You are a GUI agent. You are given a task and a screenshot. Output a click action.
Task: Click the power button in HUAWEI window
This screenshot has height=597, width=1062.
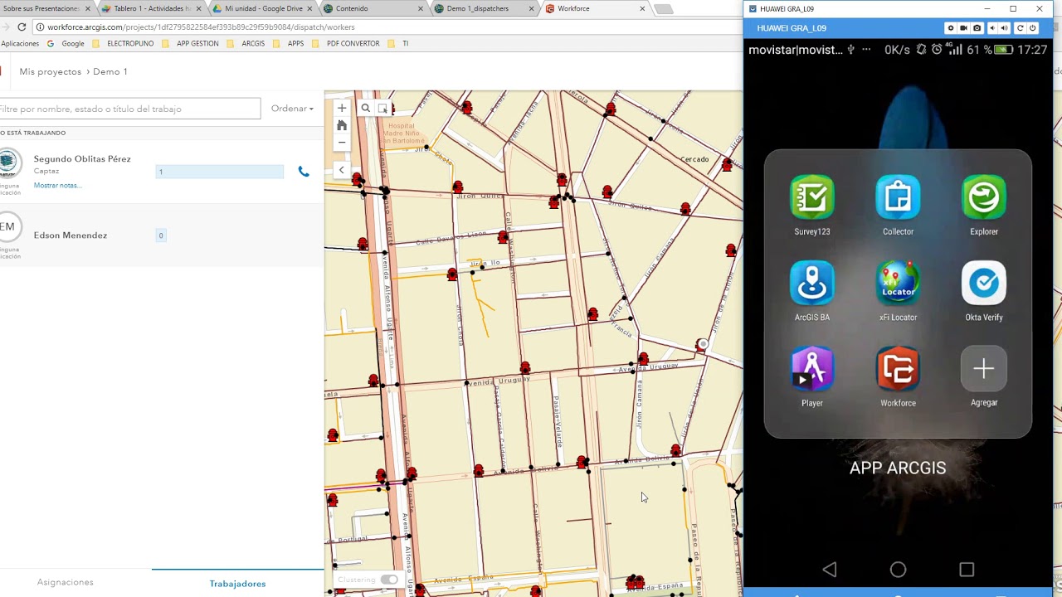click(x=1033, y=28)
